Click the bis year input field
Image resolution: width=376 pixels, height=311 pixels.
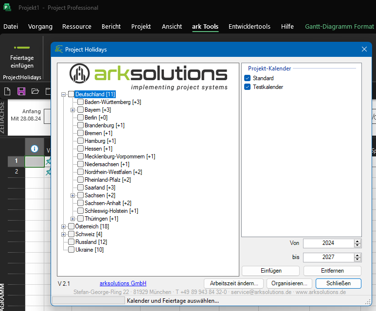point(328,258)
